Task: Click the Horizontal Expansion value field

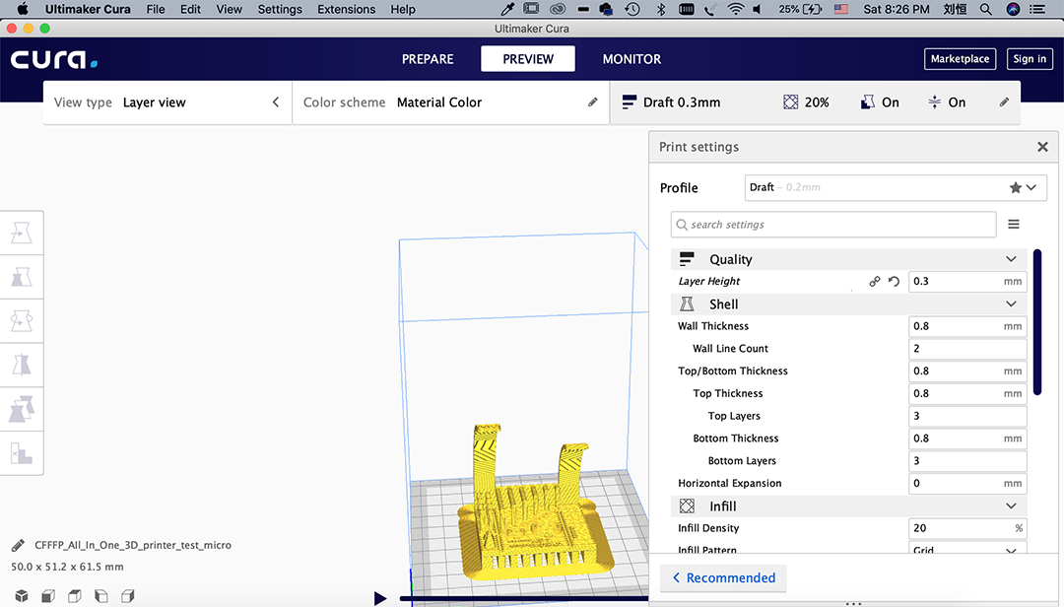Action: 967,483
